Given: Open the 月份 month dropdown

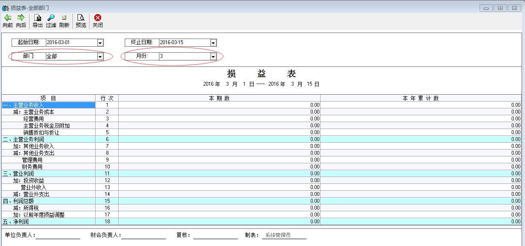Looking at the screenshot, I should (x=213, y=57).
